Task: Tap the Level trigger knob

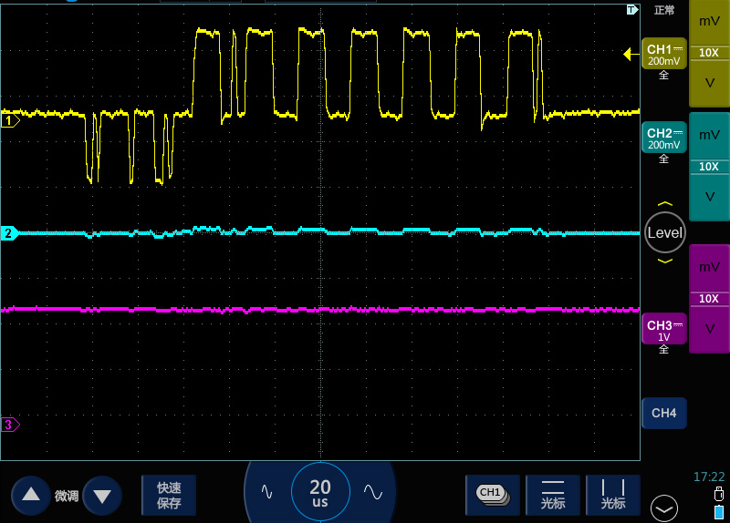Action: 665,232
